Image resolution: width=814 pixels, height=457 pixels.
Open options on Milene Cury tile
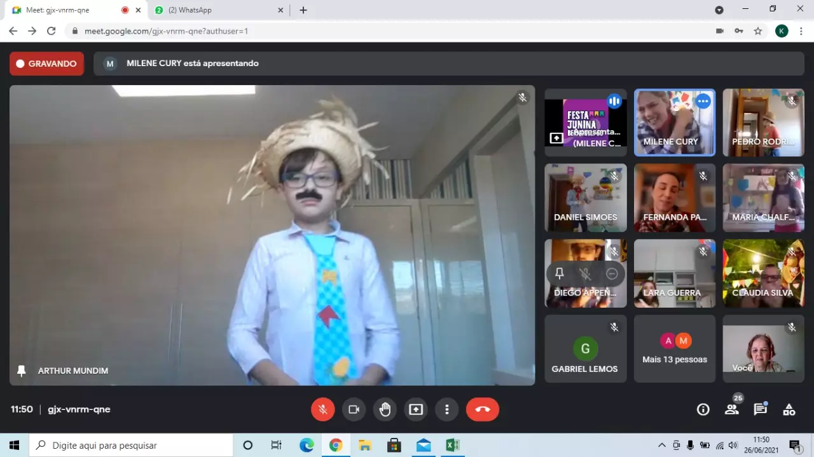point(703,101)
